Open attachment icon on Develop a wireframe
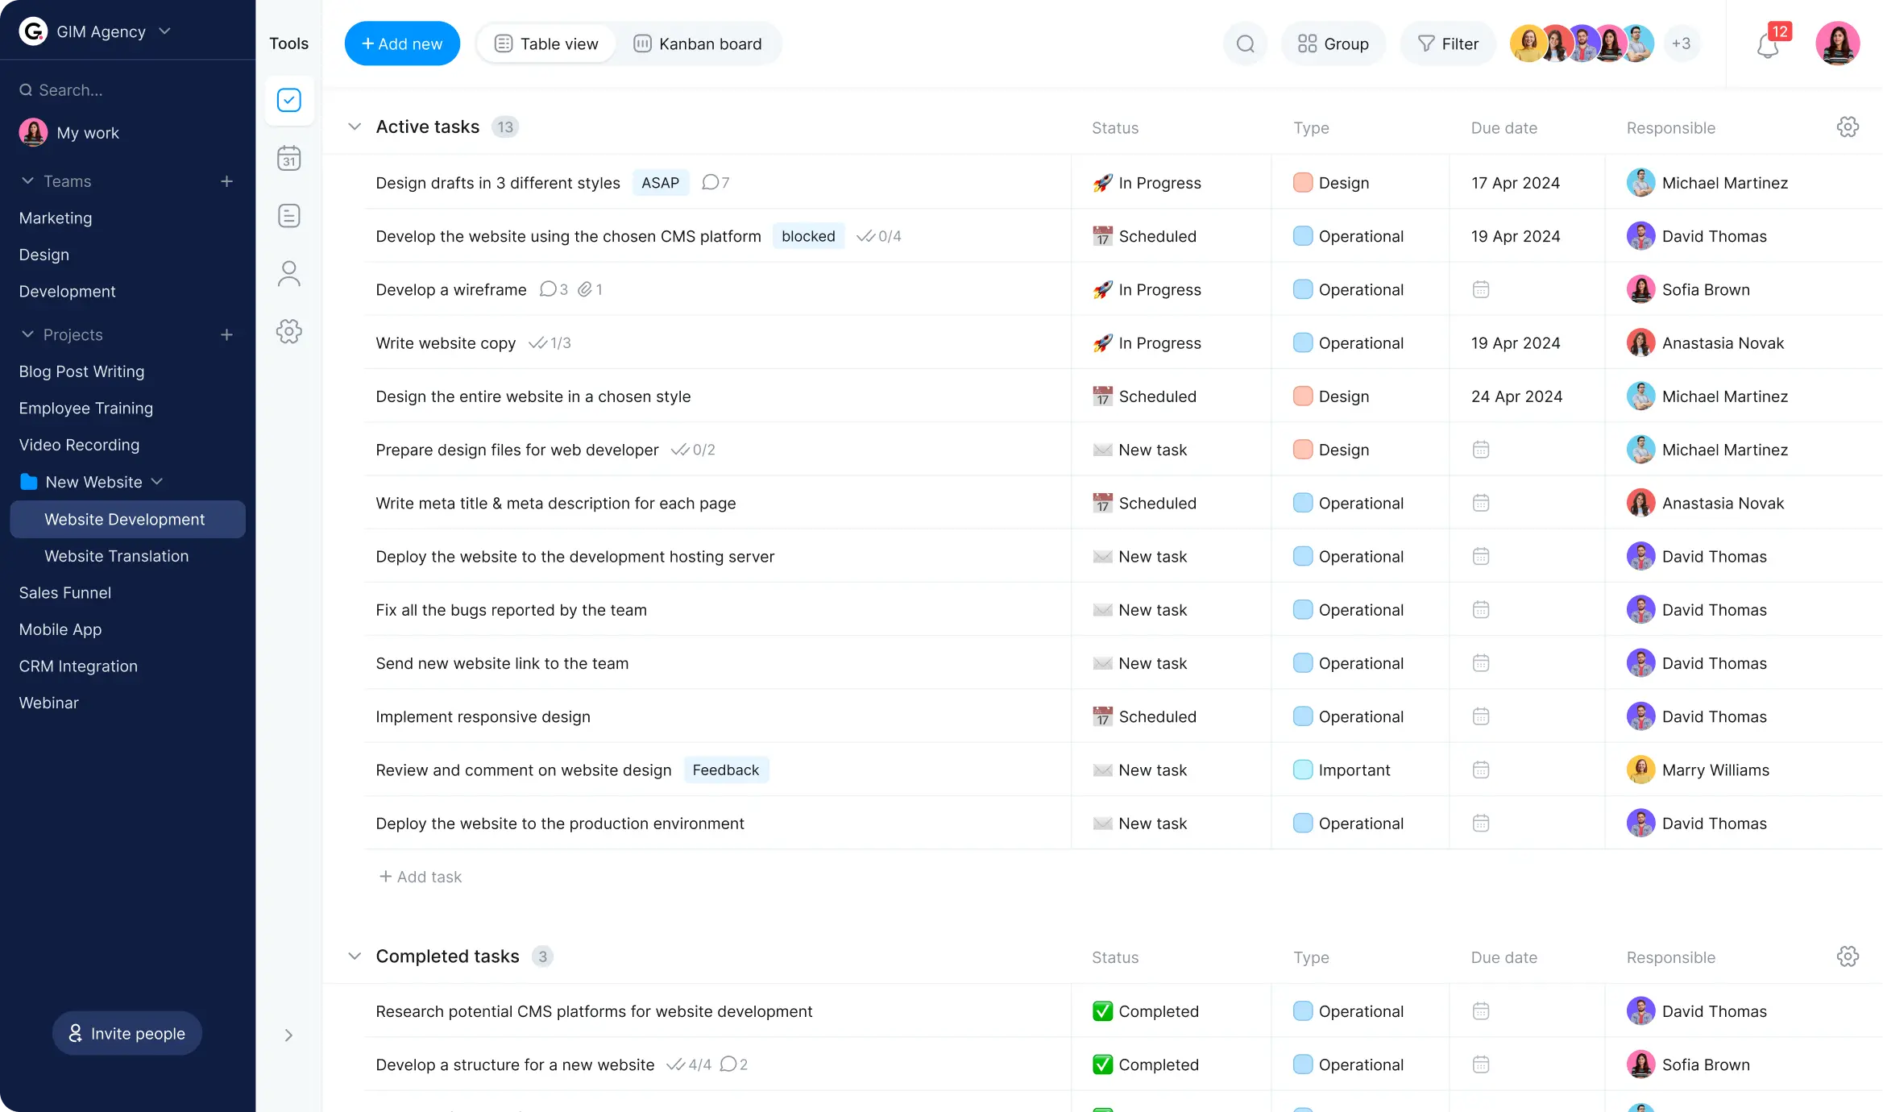Screen dimensions: 1883x1112 coord(585,289)
